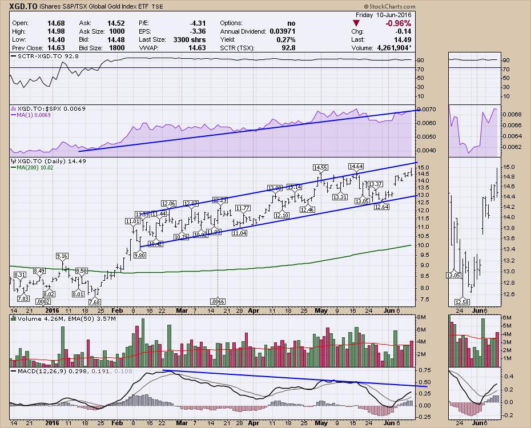This screenshot has height=428, width=531.
Task: Click the 14.55 price peak label
Action: (320, 167)
